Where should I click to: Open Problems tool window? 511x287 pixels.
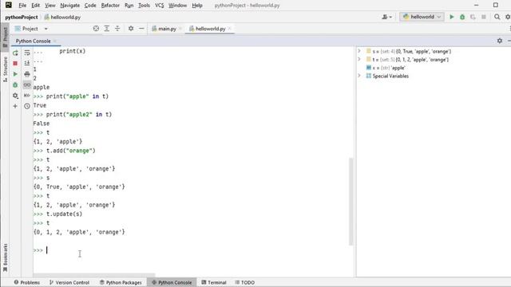(x=26, y=282)
